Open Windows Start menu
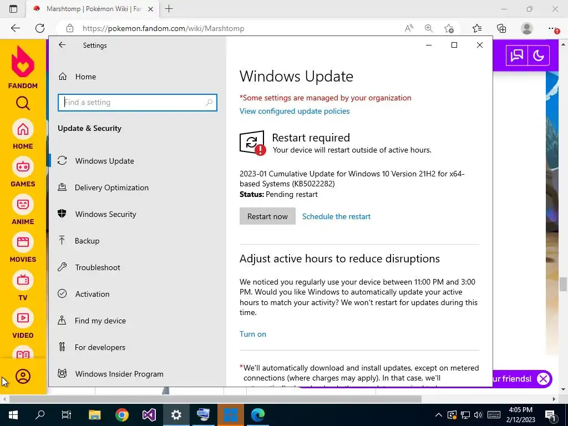 click(x=13, y=415)
